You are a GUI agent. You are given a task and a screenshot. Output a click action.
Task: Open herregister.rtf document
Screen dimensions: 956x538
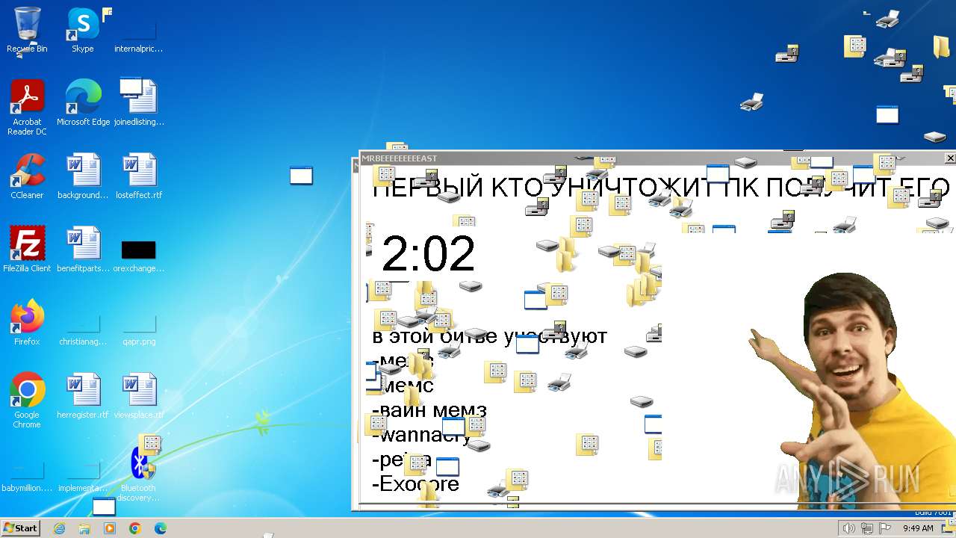click(x=83, y=395)
